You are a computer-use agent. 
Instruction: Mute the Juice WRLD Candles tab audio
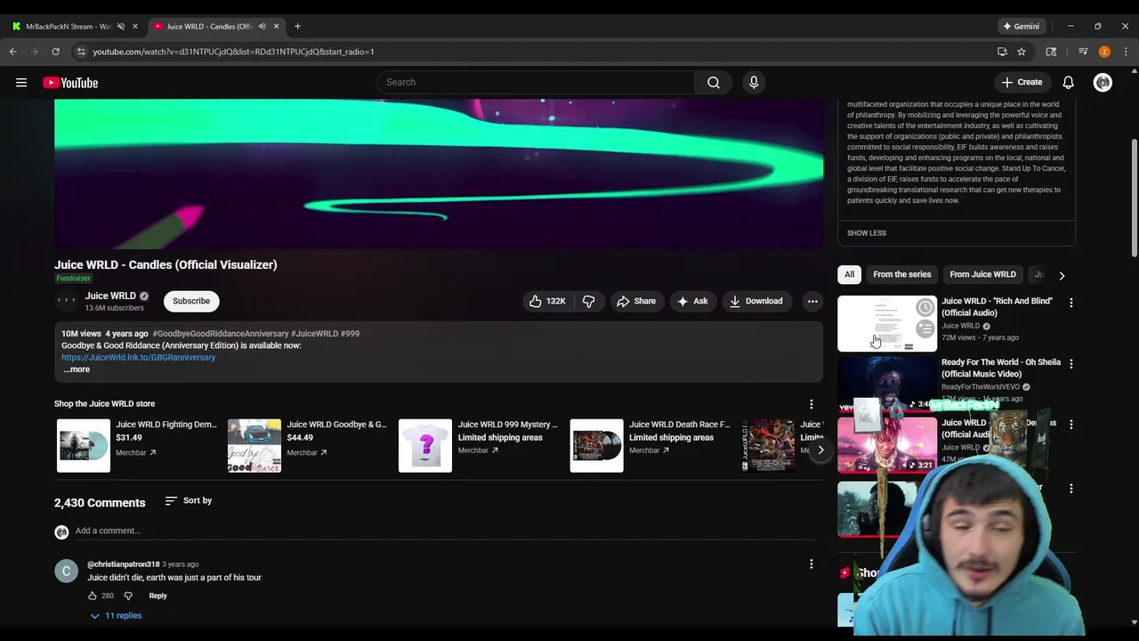point(262,26)
